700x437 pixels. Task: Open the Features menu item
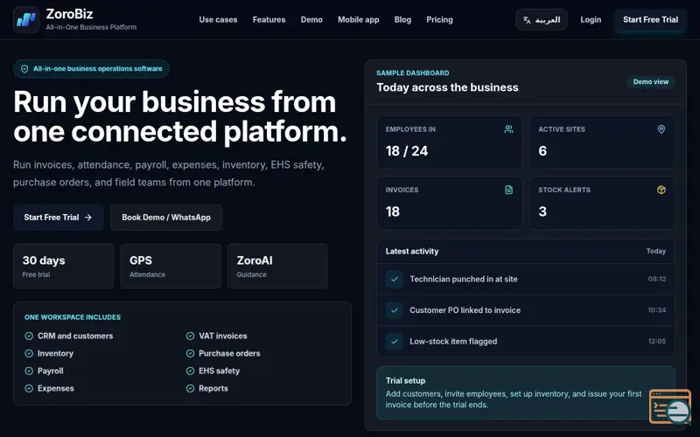click(x=269, y=19)
